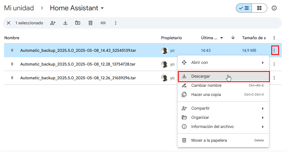Select Mover a la papelera option
This screenshot has width=287, height=152.
tap(209, 140)
